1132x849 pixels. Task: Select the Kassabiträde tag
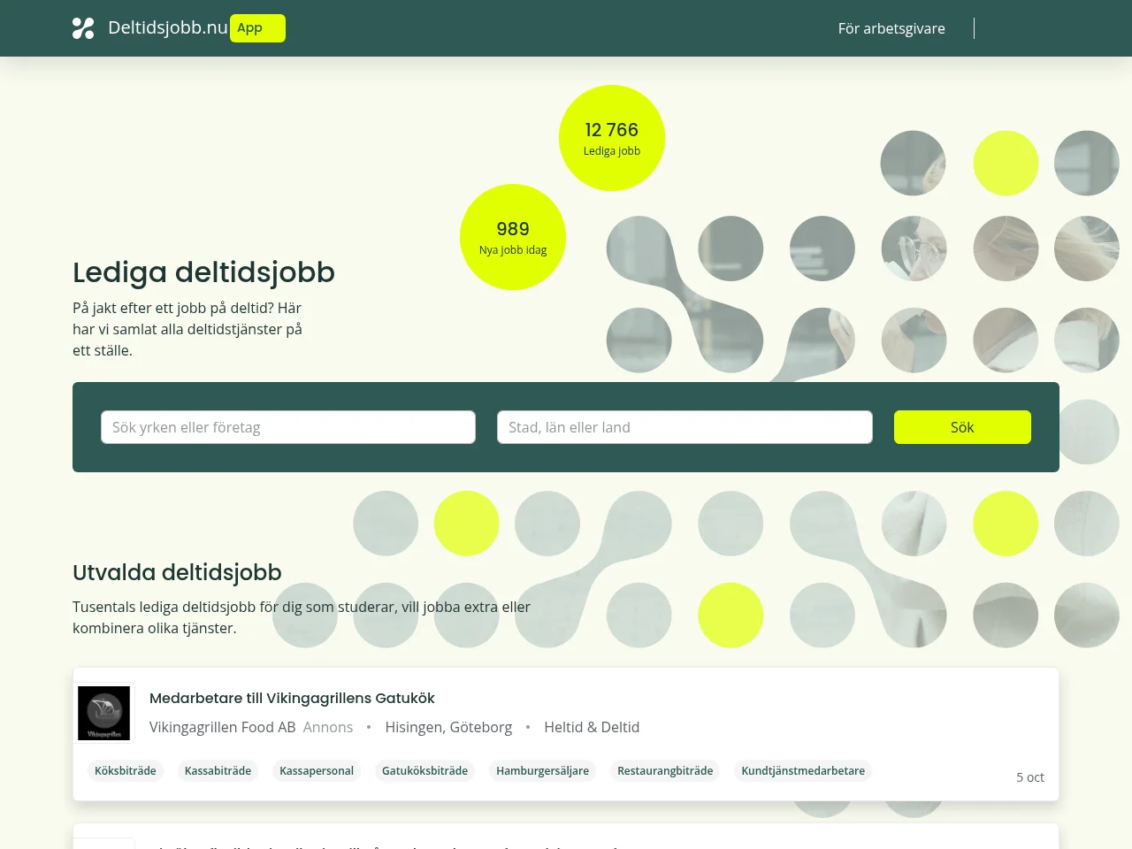click(x=218, y=771)
